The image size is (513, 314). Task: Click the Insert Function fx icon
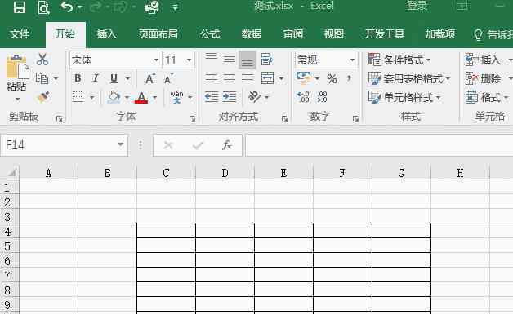[x=227, y=145]
